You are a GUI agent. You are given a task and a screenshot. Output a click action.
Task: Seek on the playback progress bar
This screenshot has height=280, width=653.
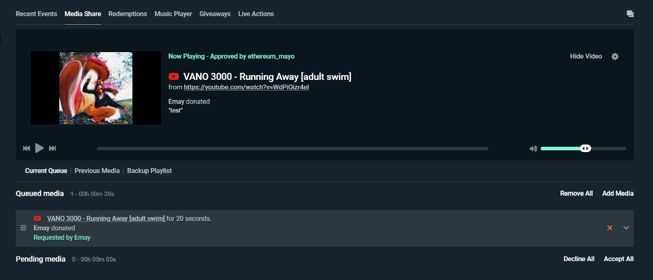tap(292, 149)
